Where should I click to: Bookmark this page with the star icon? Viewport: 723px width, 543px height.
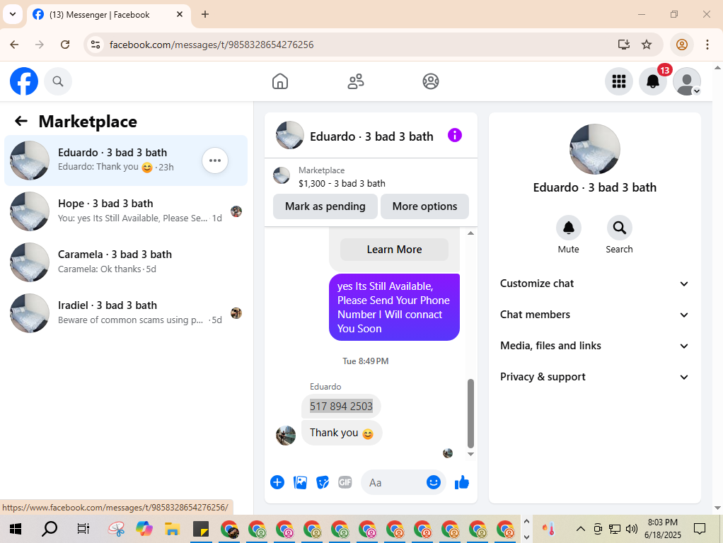pos(647,45)
